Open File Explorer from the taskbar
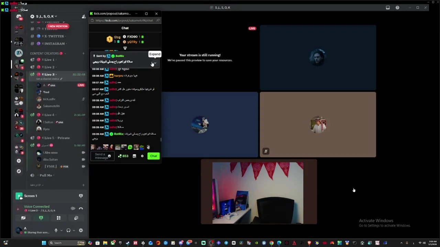The width and height of the screenshot is (440, 247). pos(105,243)
